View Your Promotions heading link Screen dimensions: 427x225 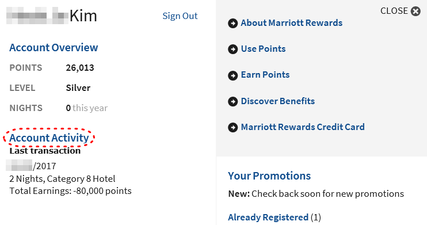(269, 176)
